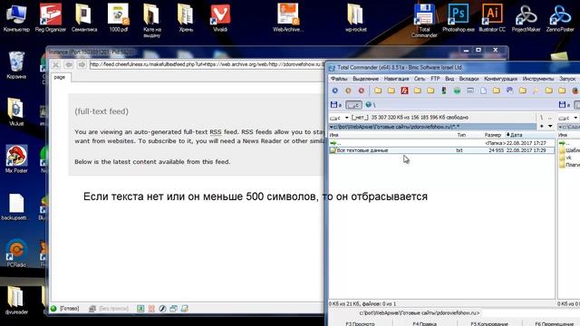Open the Файлы menu in Total Commander
This screenshot has height=326, width=580.
pos(339,79)
